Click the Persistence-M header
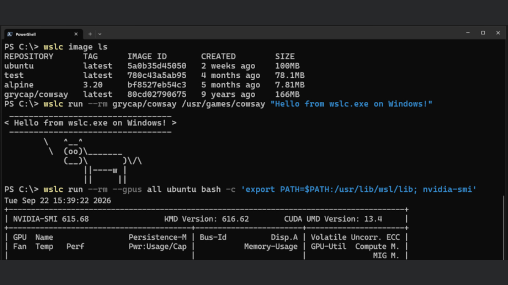This screenshot has width=508, height=285. point(157,237)
